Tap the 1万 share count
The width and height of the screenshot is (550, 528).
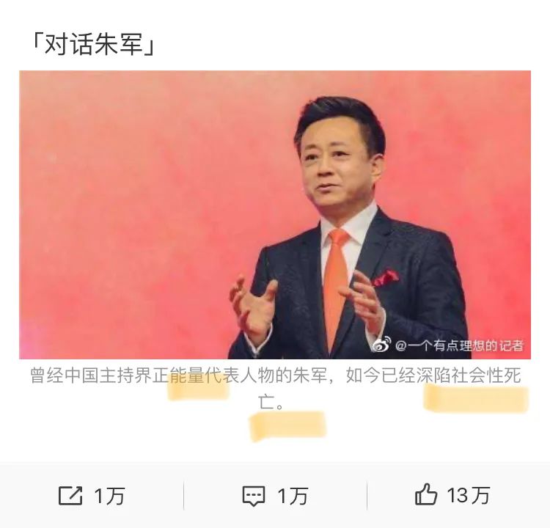click(x=109, y=496)
